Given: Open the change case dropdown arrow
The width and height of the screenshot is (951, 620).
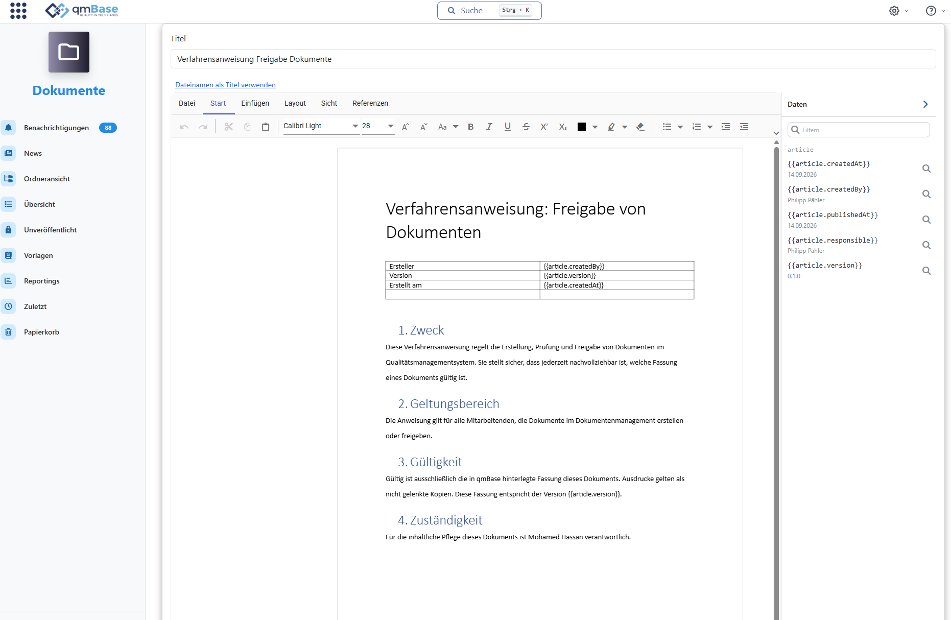Looking at the screenshot, I should click(x=456, y=127).
